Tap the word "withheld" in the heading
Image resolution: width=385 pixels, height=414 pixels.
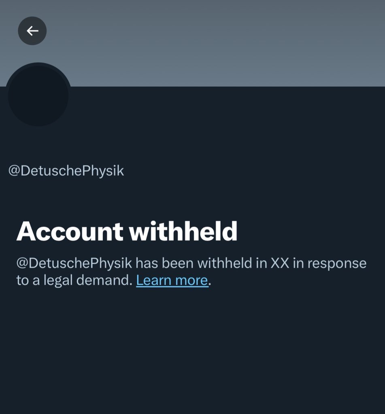[x=183, y=231]
